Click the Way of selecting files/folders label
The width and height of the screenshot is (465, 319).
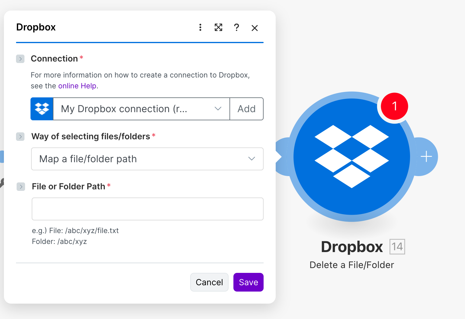(x=91, y=137)
